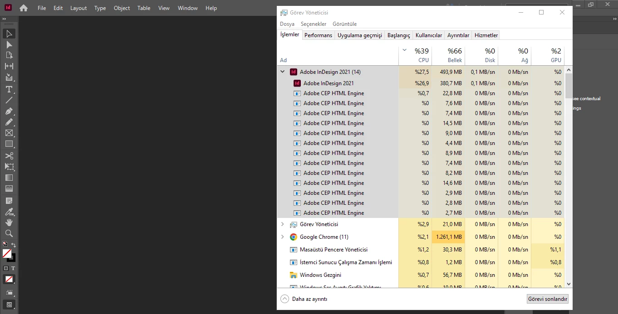Open the Hizmetler tab
618x314 pixels.
point(486,35)
